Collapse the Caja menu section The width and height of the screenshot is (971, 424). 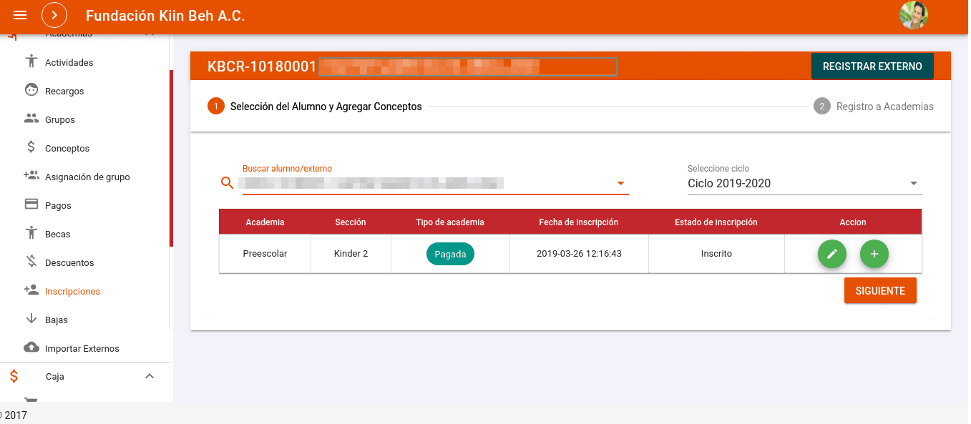coord(150,377)
